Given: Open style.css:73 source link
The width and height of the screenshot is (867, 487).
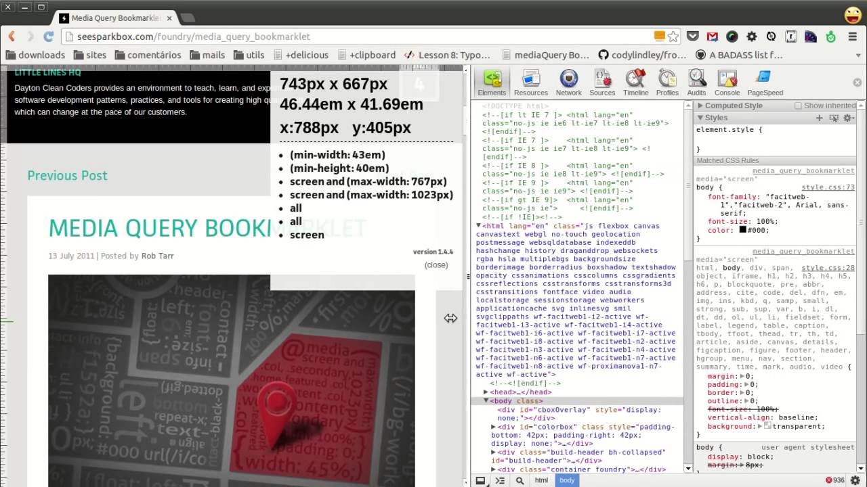Looking at the screenshot, I should pos(828,187).
